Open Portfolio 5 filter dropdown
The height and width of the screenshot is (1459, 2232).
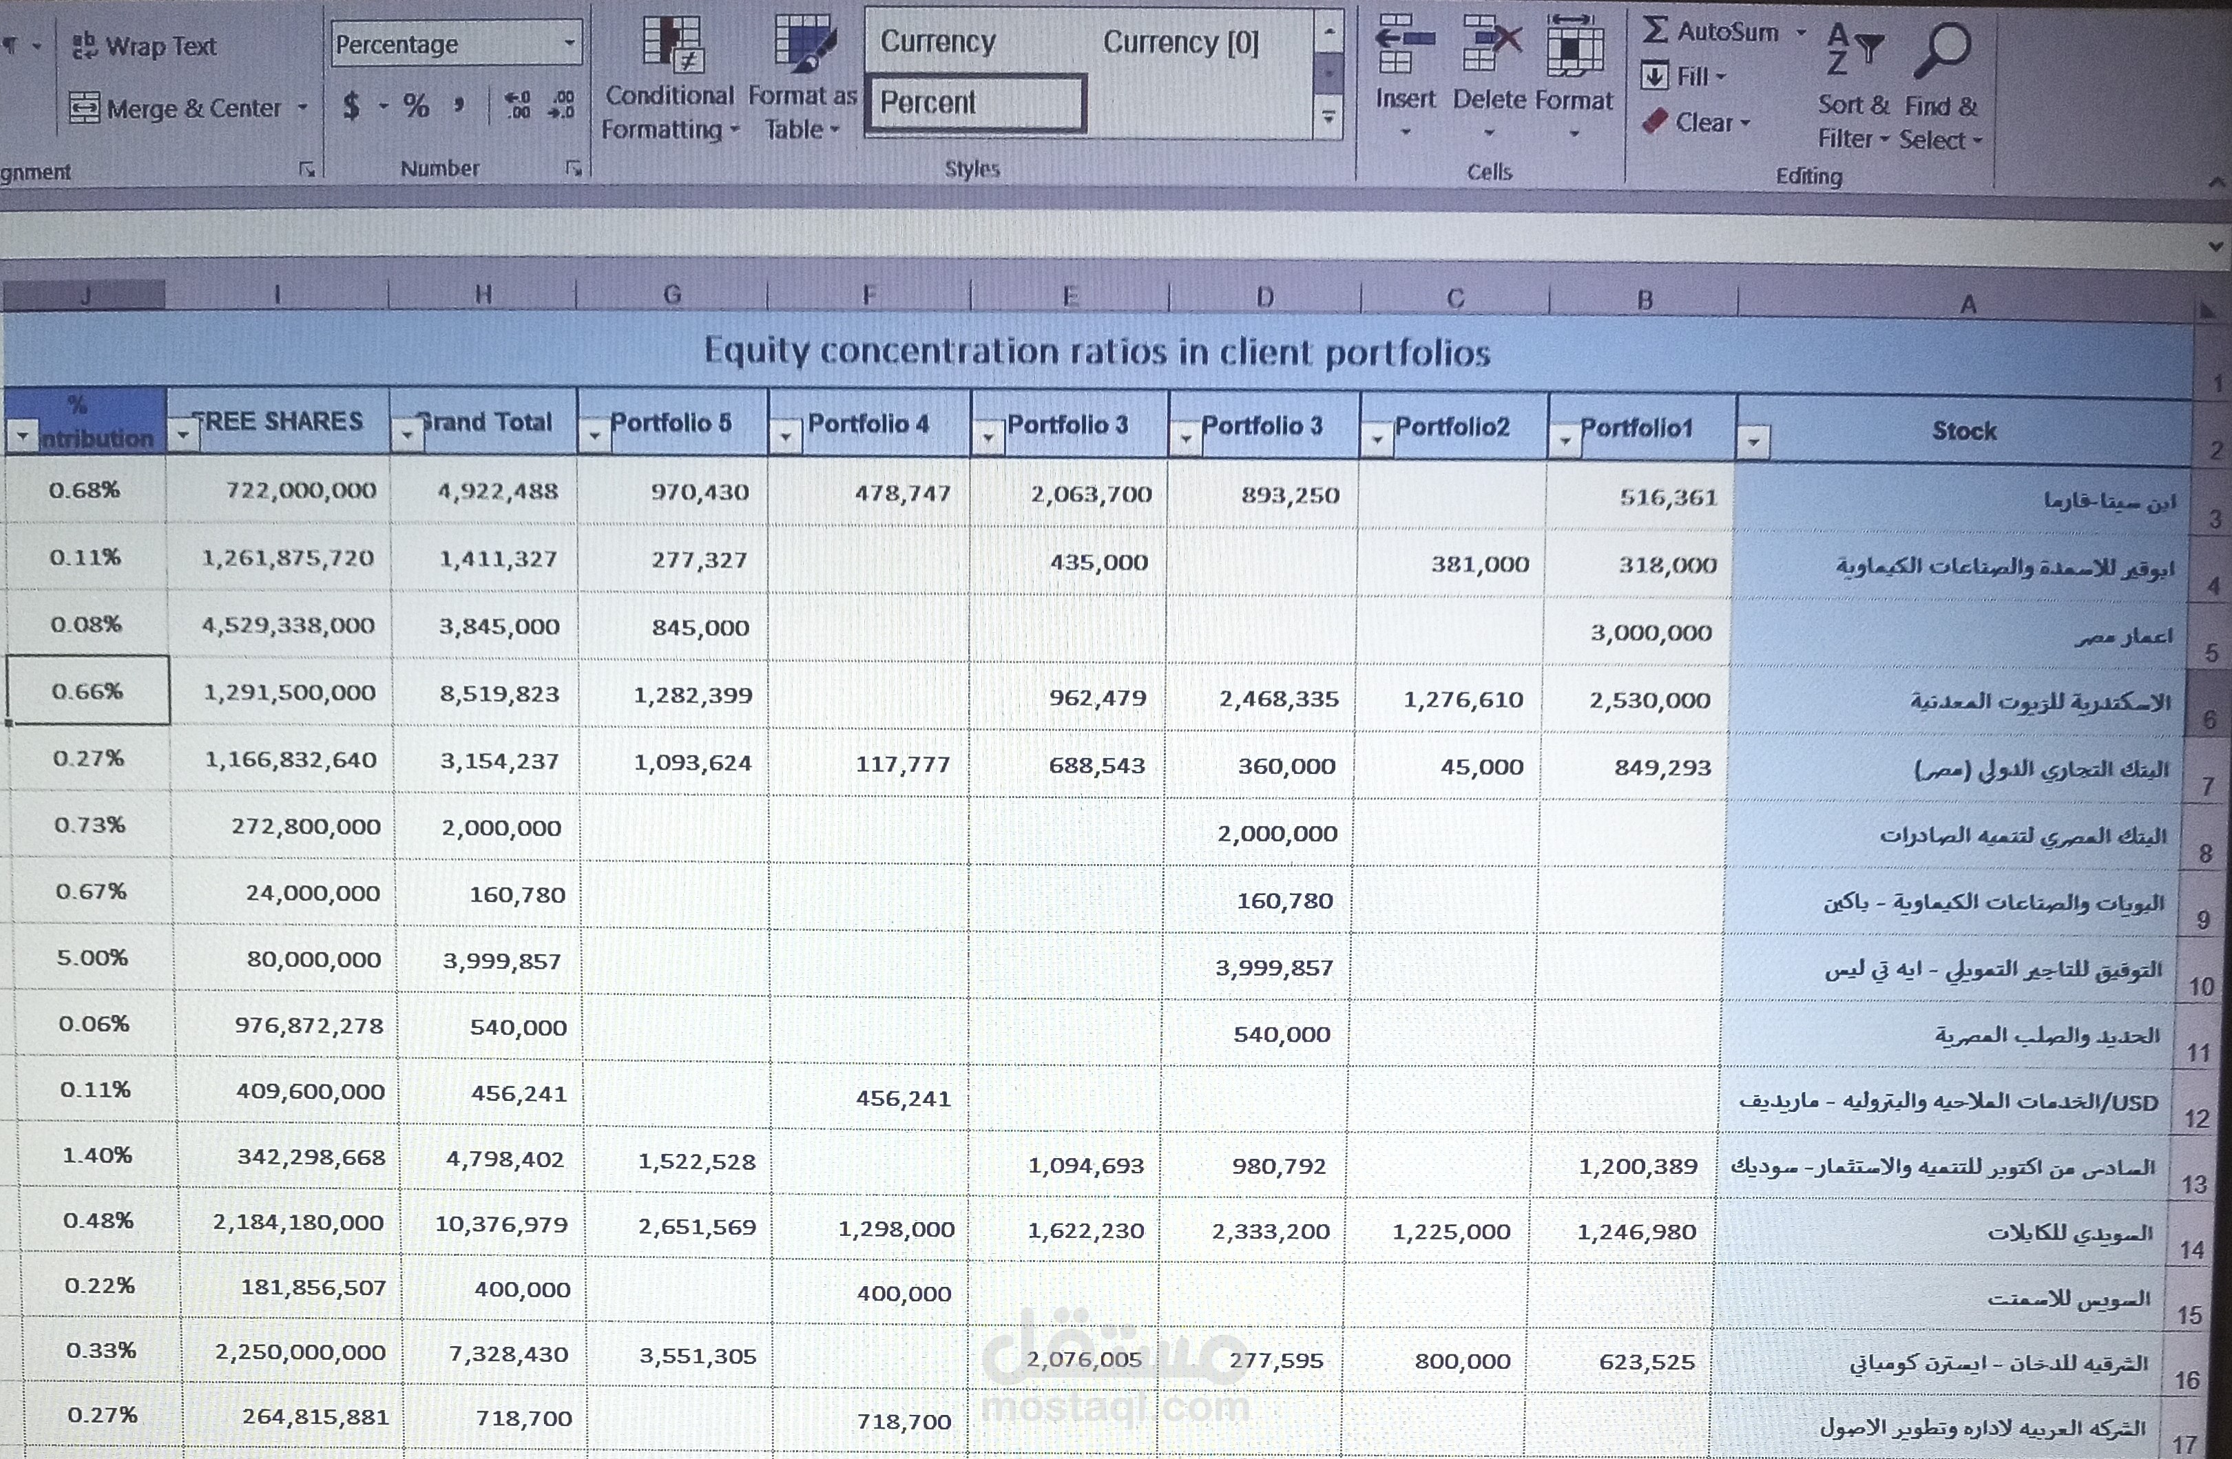594,436
